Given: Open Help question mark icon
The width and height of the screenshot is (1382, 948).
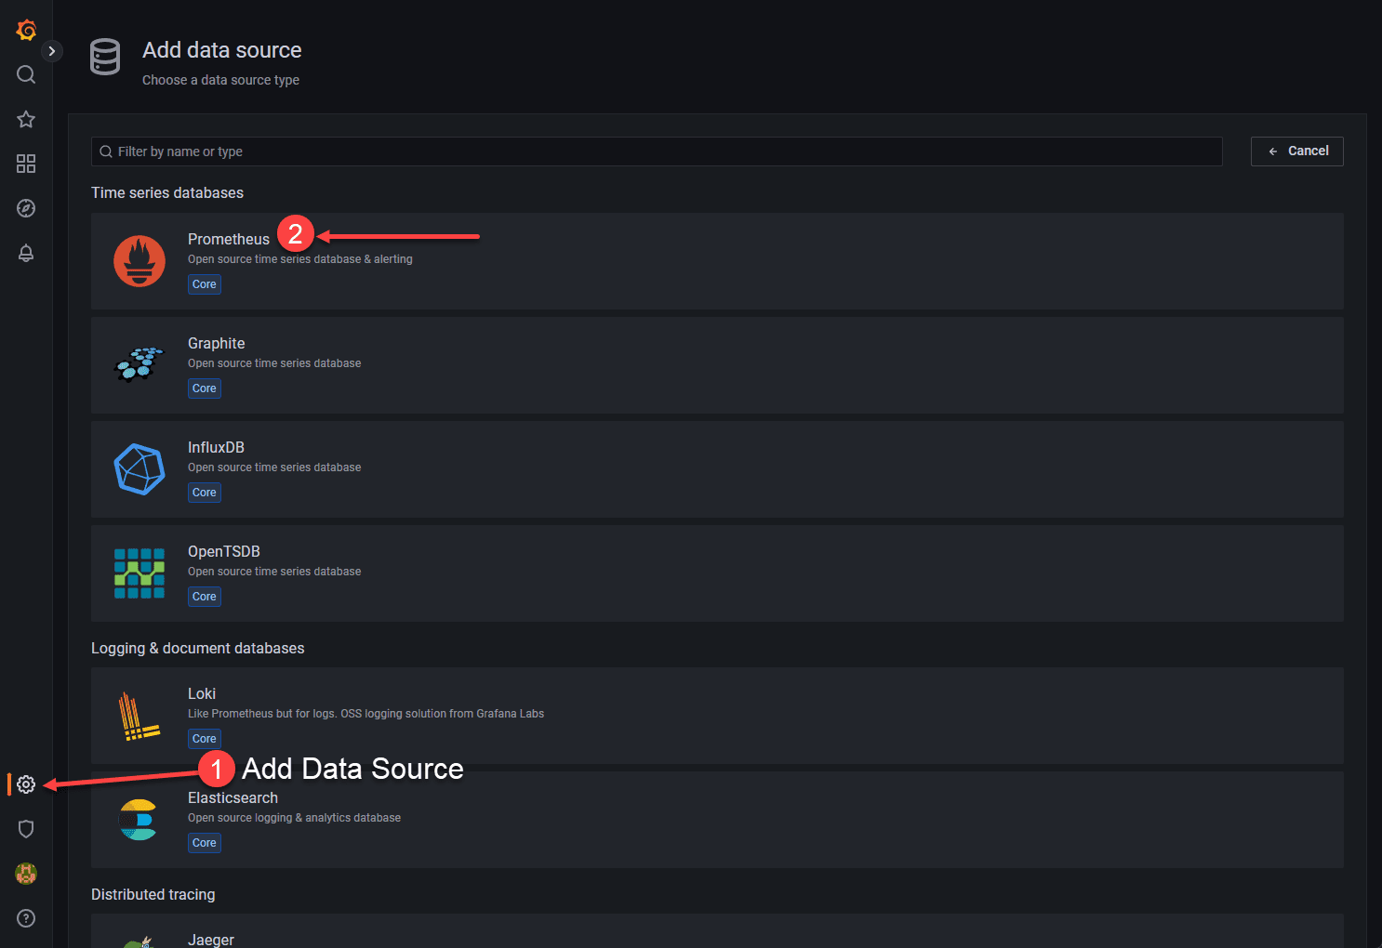Looking at the screenshot, I should pos(26,918).
